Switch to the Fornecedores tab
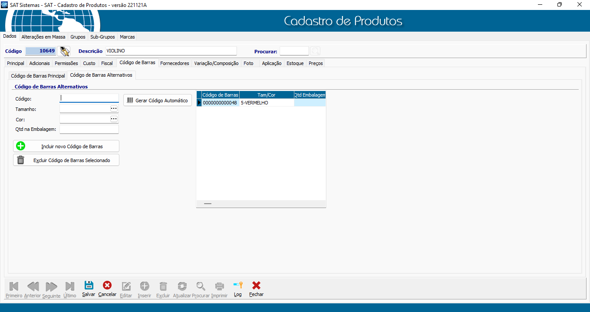 click(x=175, y=63)
